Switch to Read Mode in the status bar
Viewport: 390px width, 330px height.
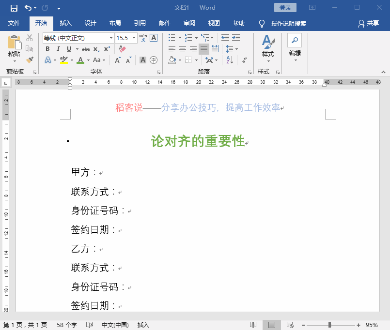click(254, 325)
